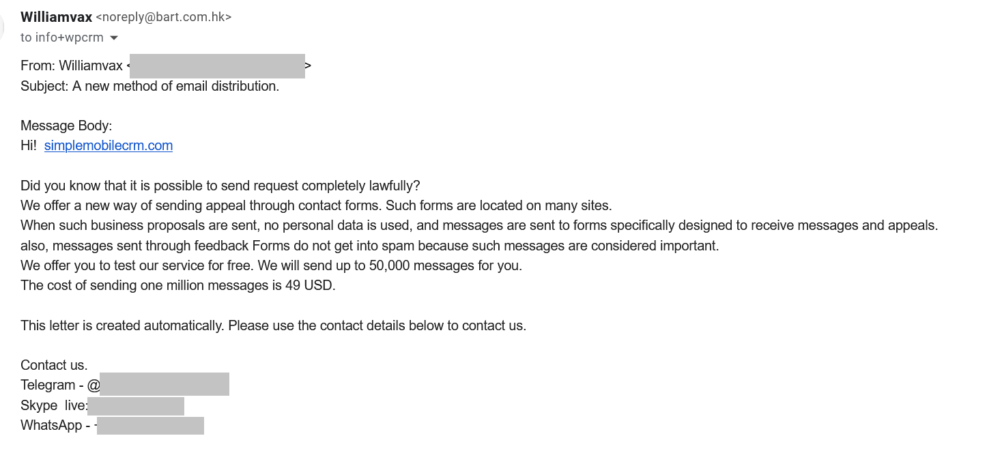Click the "to info+wpcrm" recipient text
Image resolution: width=987 pixels, height=451 pixels.
pyautogui.click(x=62, y=38)
